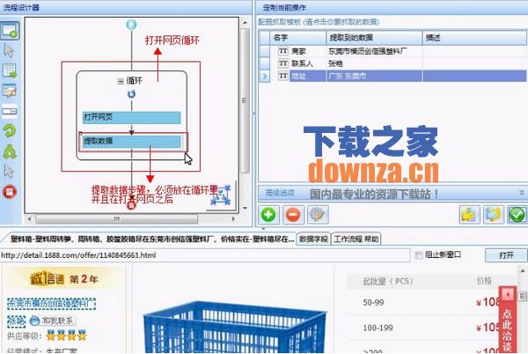
Task: Click the folder refresh export icon
Action: click(494, 215)
